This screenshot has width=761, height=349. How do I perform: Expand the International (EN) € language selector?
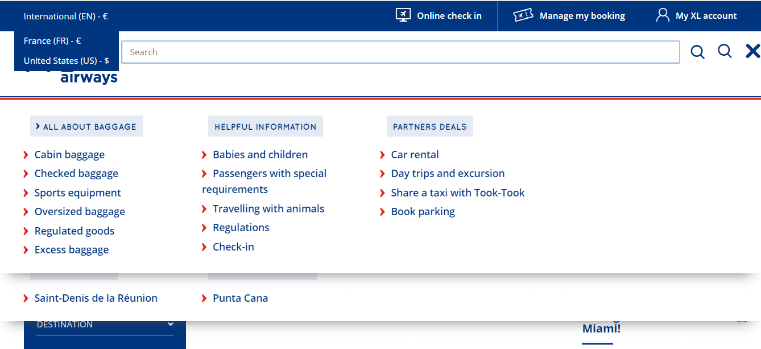65,17
